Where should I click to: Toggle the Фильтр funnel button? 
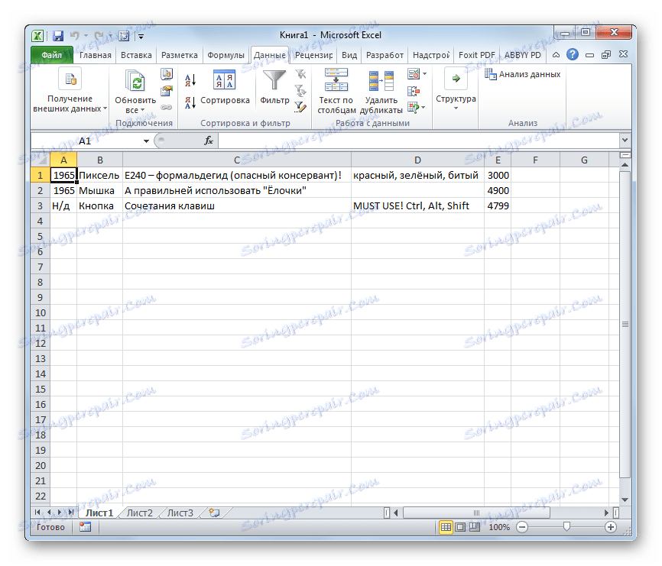point(274,88)
